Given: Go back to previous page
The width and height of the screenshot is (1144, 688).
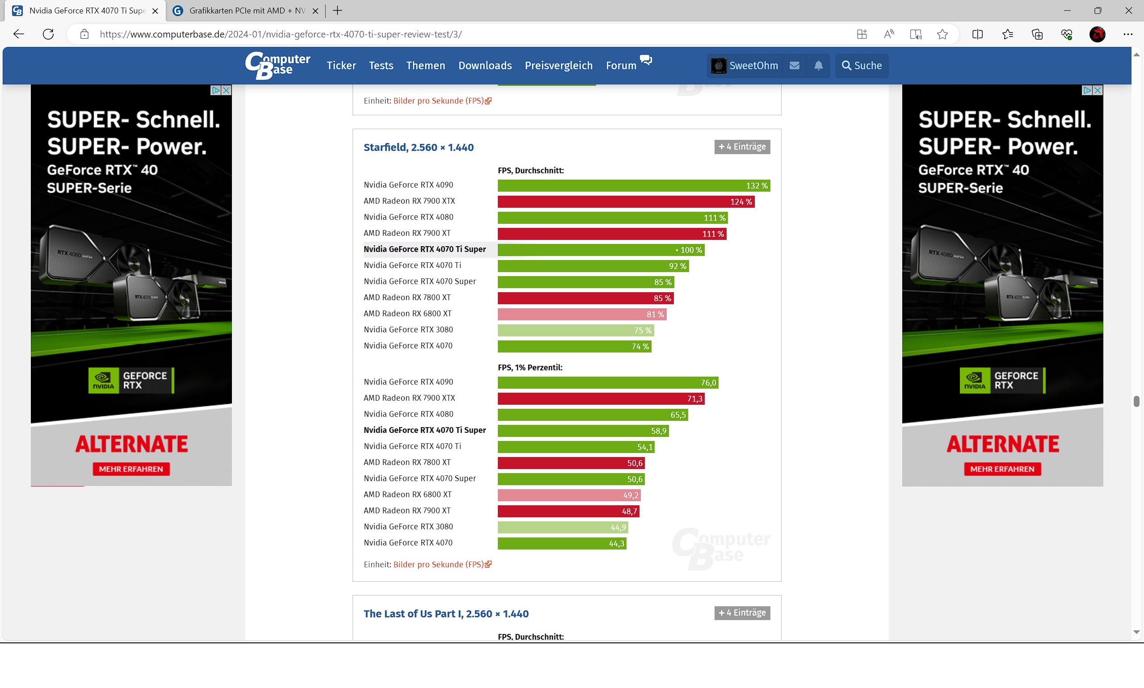Looking at the screenshot, I should pyautogui.click(x=19, y=34).
